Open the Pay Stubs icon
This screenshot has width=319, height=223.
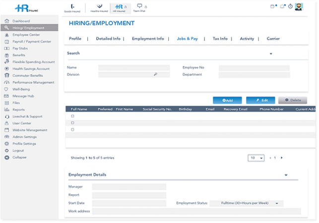(7, 49)
